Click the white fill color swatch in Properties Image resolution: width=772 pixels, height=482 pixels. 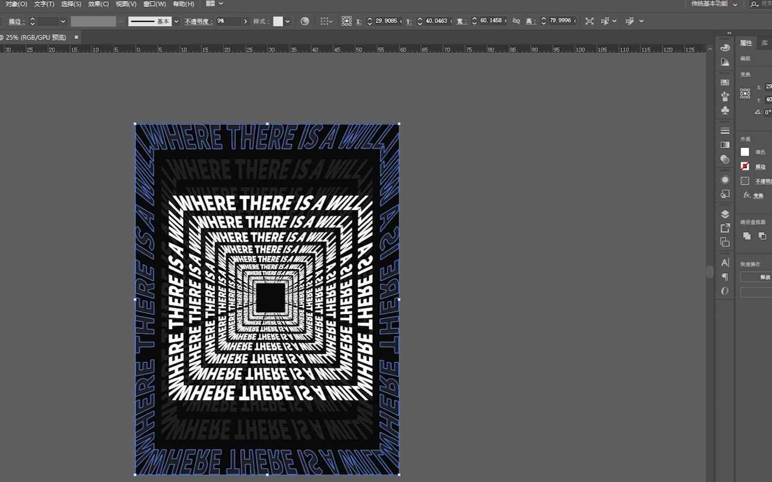point(745,152)
